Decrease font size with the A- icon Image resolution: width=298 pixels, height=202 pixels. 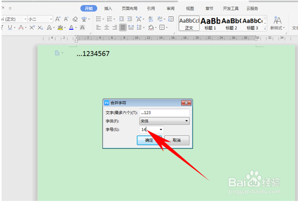tap(66, 19)
